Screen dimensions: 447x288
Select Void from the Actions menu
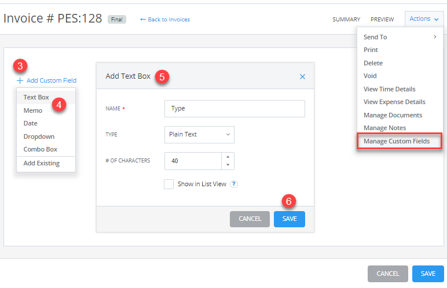click(400, 76)
